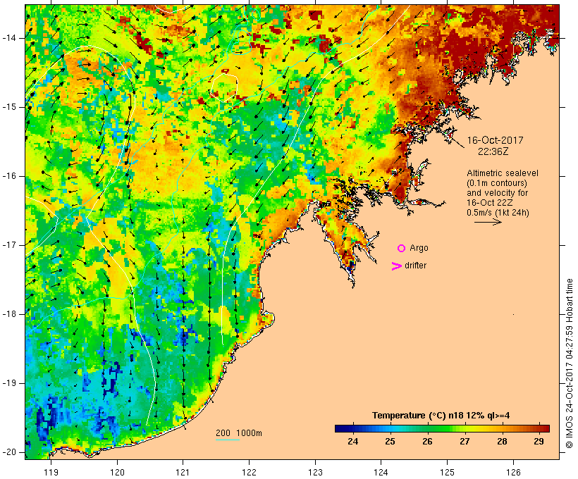This screenshot has width=578, height=479.
Task: Click the '119' longitude axis label
Action: click(51, 472)
